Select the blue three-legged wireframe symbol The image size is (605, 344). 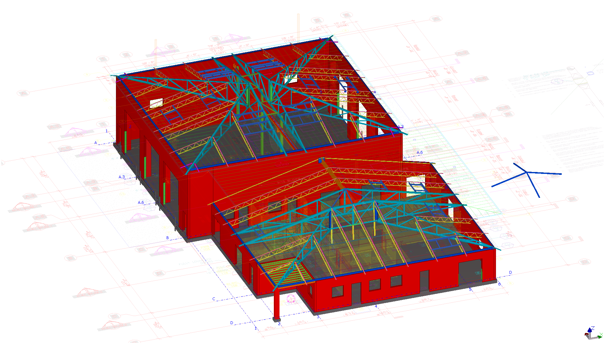coord(527,173)
